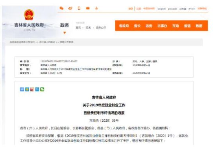Open 吉林省人民政府 in gray path bar
Screen dimensions: 215x152
(47, 42)
